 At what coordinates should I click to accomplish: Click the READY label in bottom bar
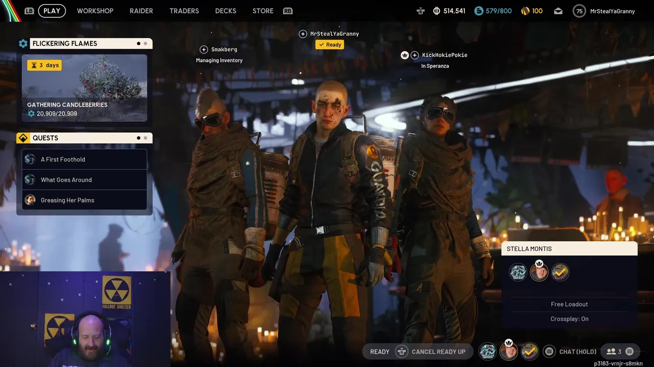click(x=380, y=352)
